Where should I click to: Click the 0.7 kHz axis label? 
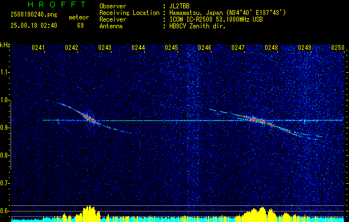pyautogui.click(x=4, y=183)
